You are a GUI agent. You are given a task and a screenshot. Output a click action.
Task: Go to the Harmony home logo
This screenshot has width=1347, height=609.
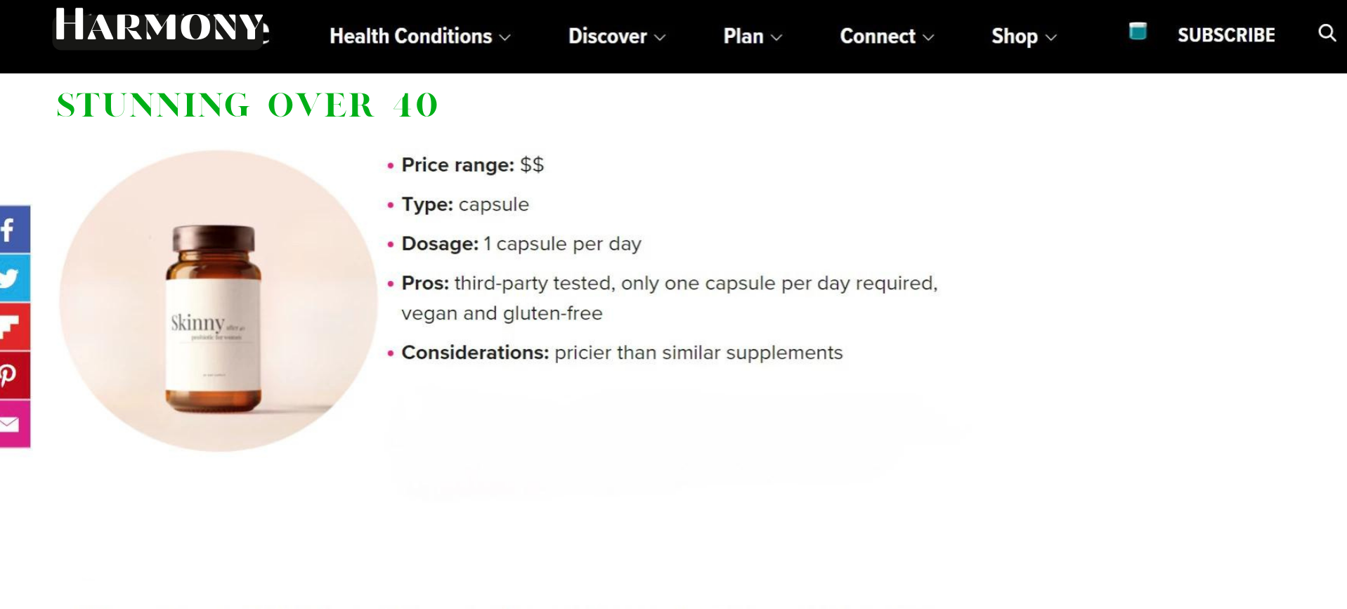161,27
